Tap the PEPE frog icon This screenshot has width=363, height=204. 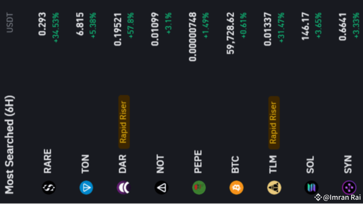tap(199, 188)
